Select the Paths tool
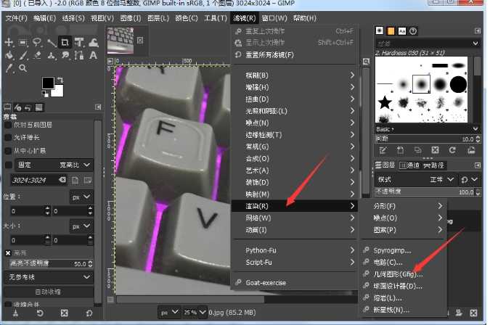The width and height of the screenshot is (490, 325). [x=79, y=56]
